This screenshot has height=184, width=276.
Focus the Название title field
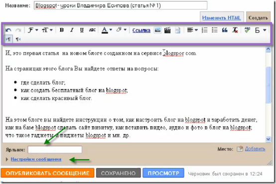tap(121, 5)
